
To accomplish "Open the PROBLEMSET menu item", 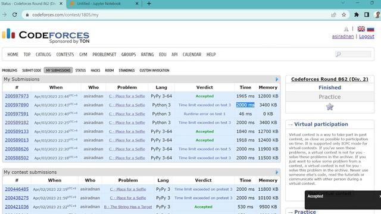I will (104, 55).
